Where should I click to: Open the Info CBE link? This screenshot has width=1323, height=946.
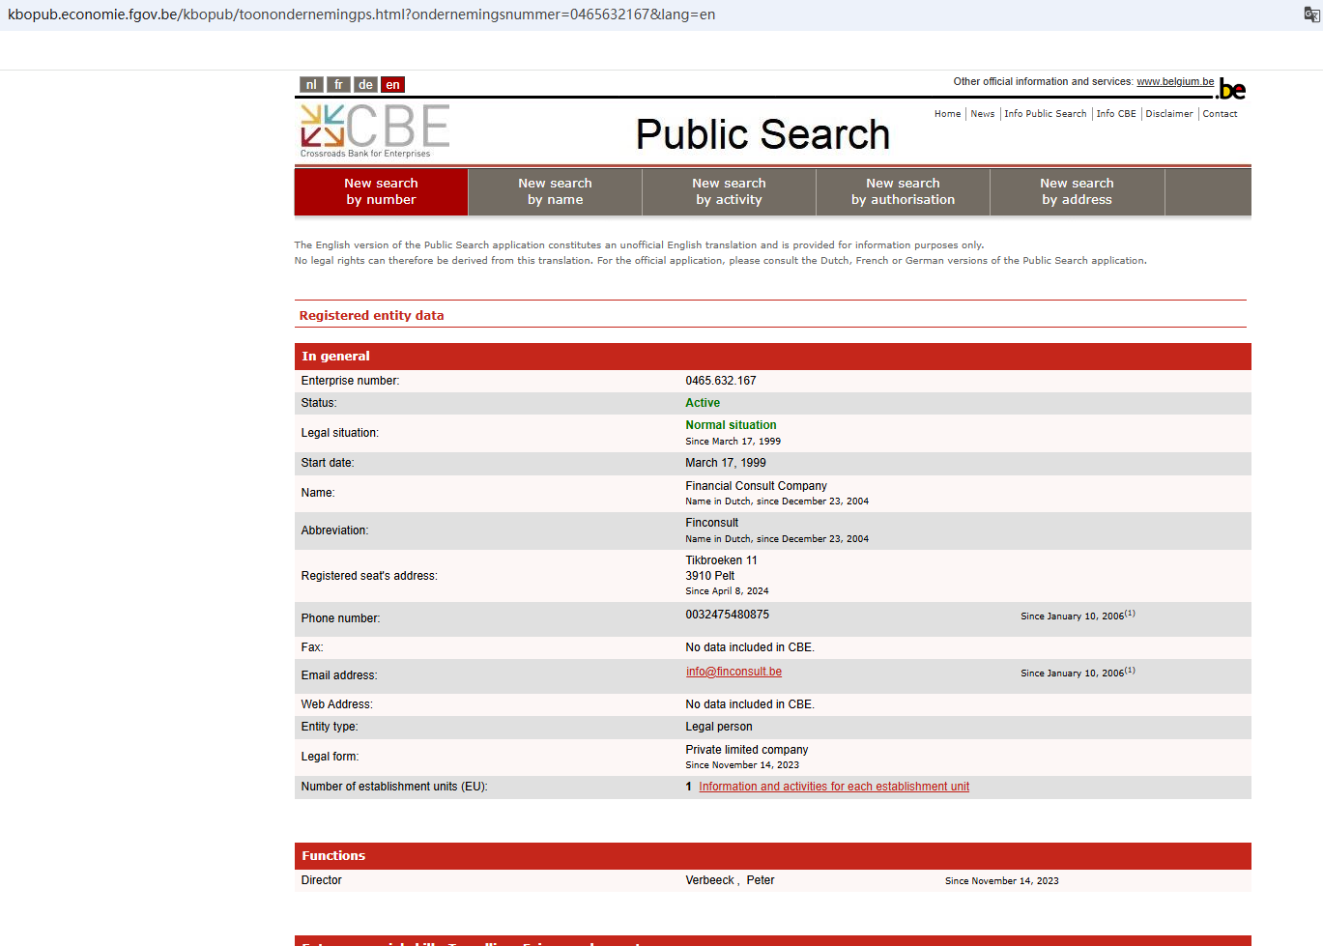(x=1116, y=114)
